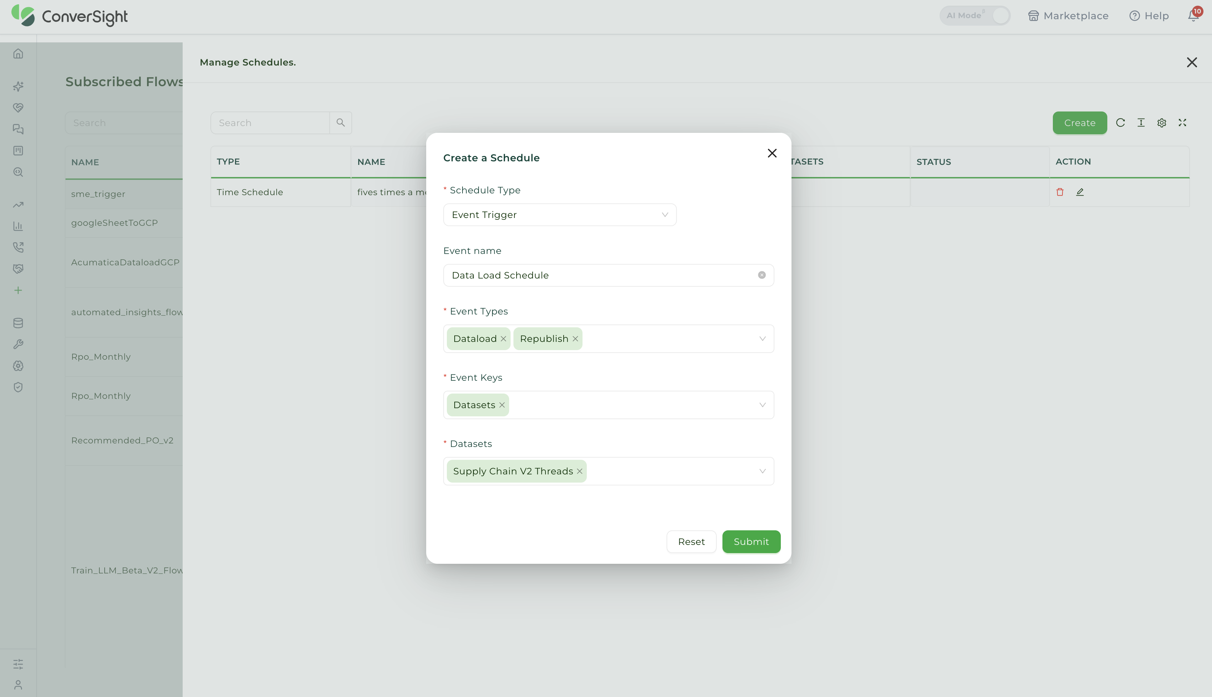Remove the Republish event type tag
This screenshot has width=1212, height=697.
pyautogui.click(x=575, y=339)
